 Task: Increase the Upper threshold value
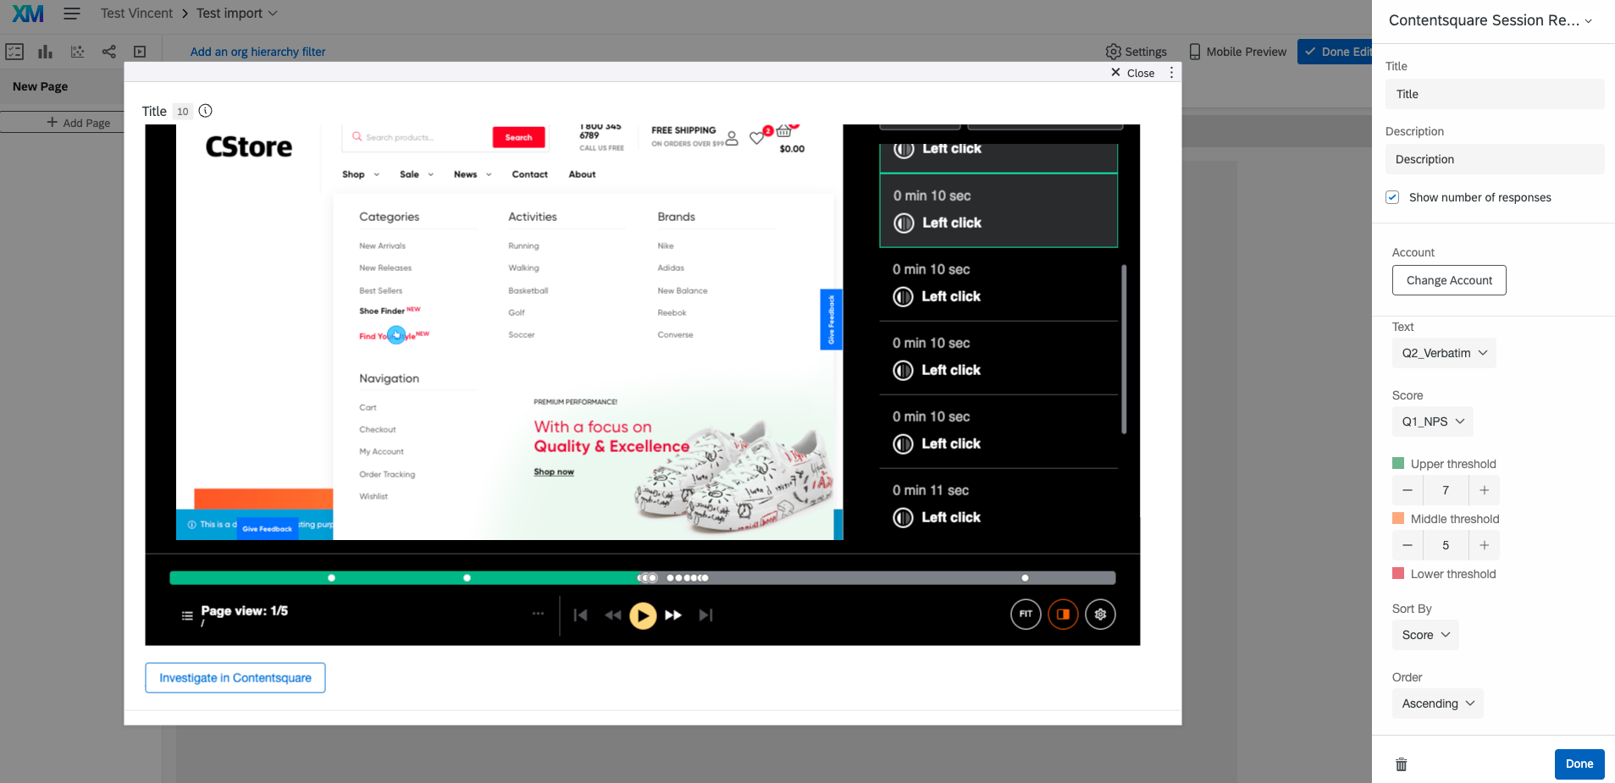click(x=1485, y=490)
